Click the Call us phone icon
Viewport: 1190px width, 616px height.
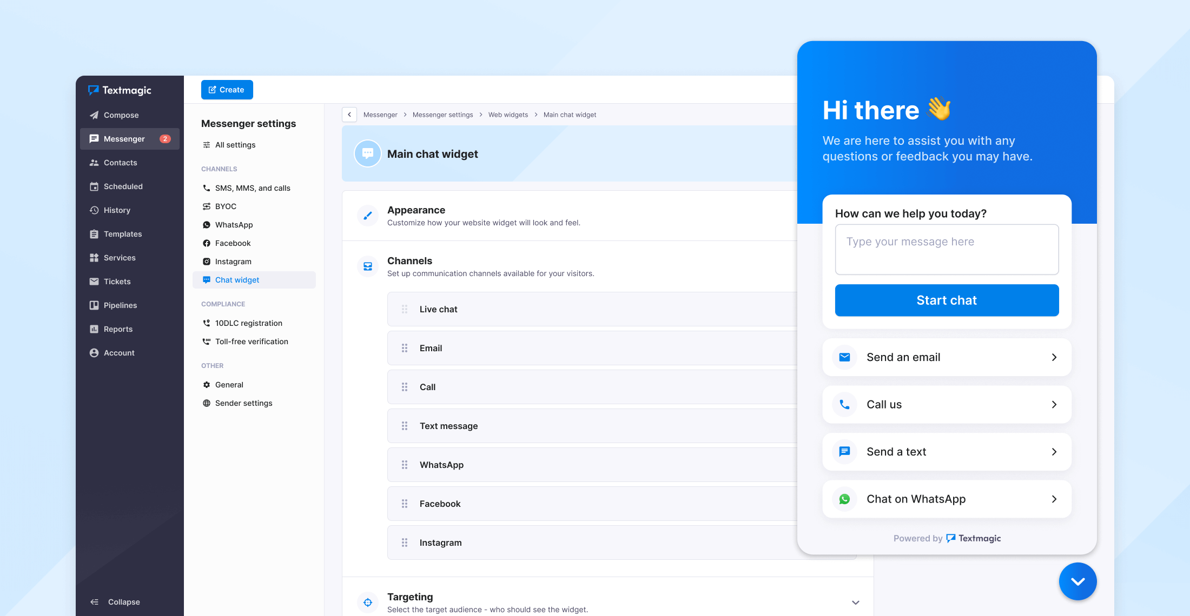click(x=844, y=404)
